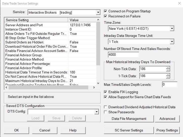Click the Delete DTS configuration button
Viewport: 183px width, 137px height.
point(77,118)
